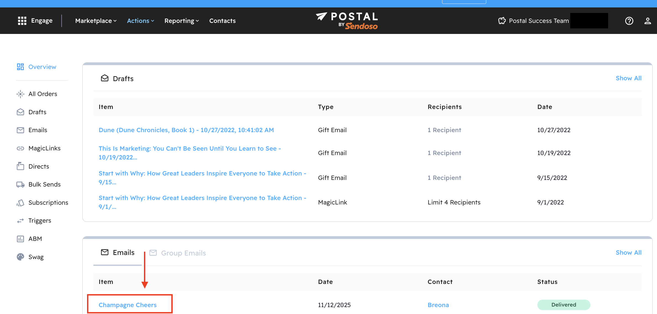Open the user profile icon

click(647, 21)
